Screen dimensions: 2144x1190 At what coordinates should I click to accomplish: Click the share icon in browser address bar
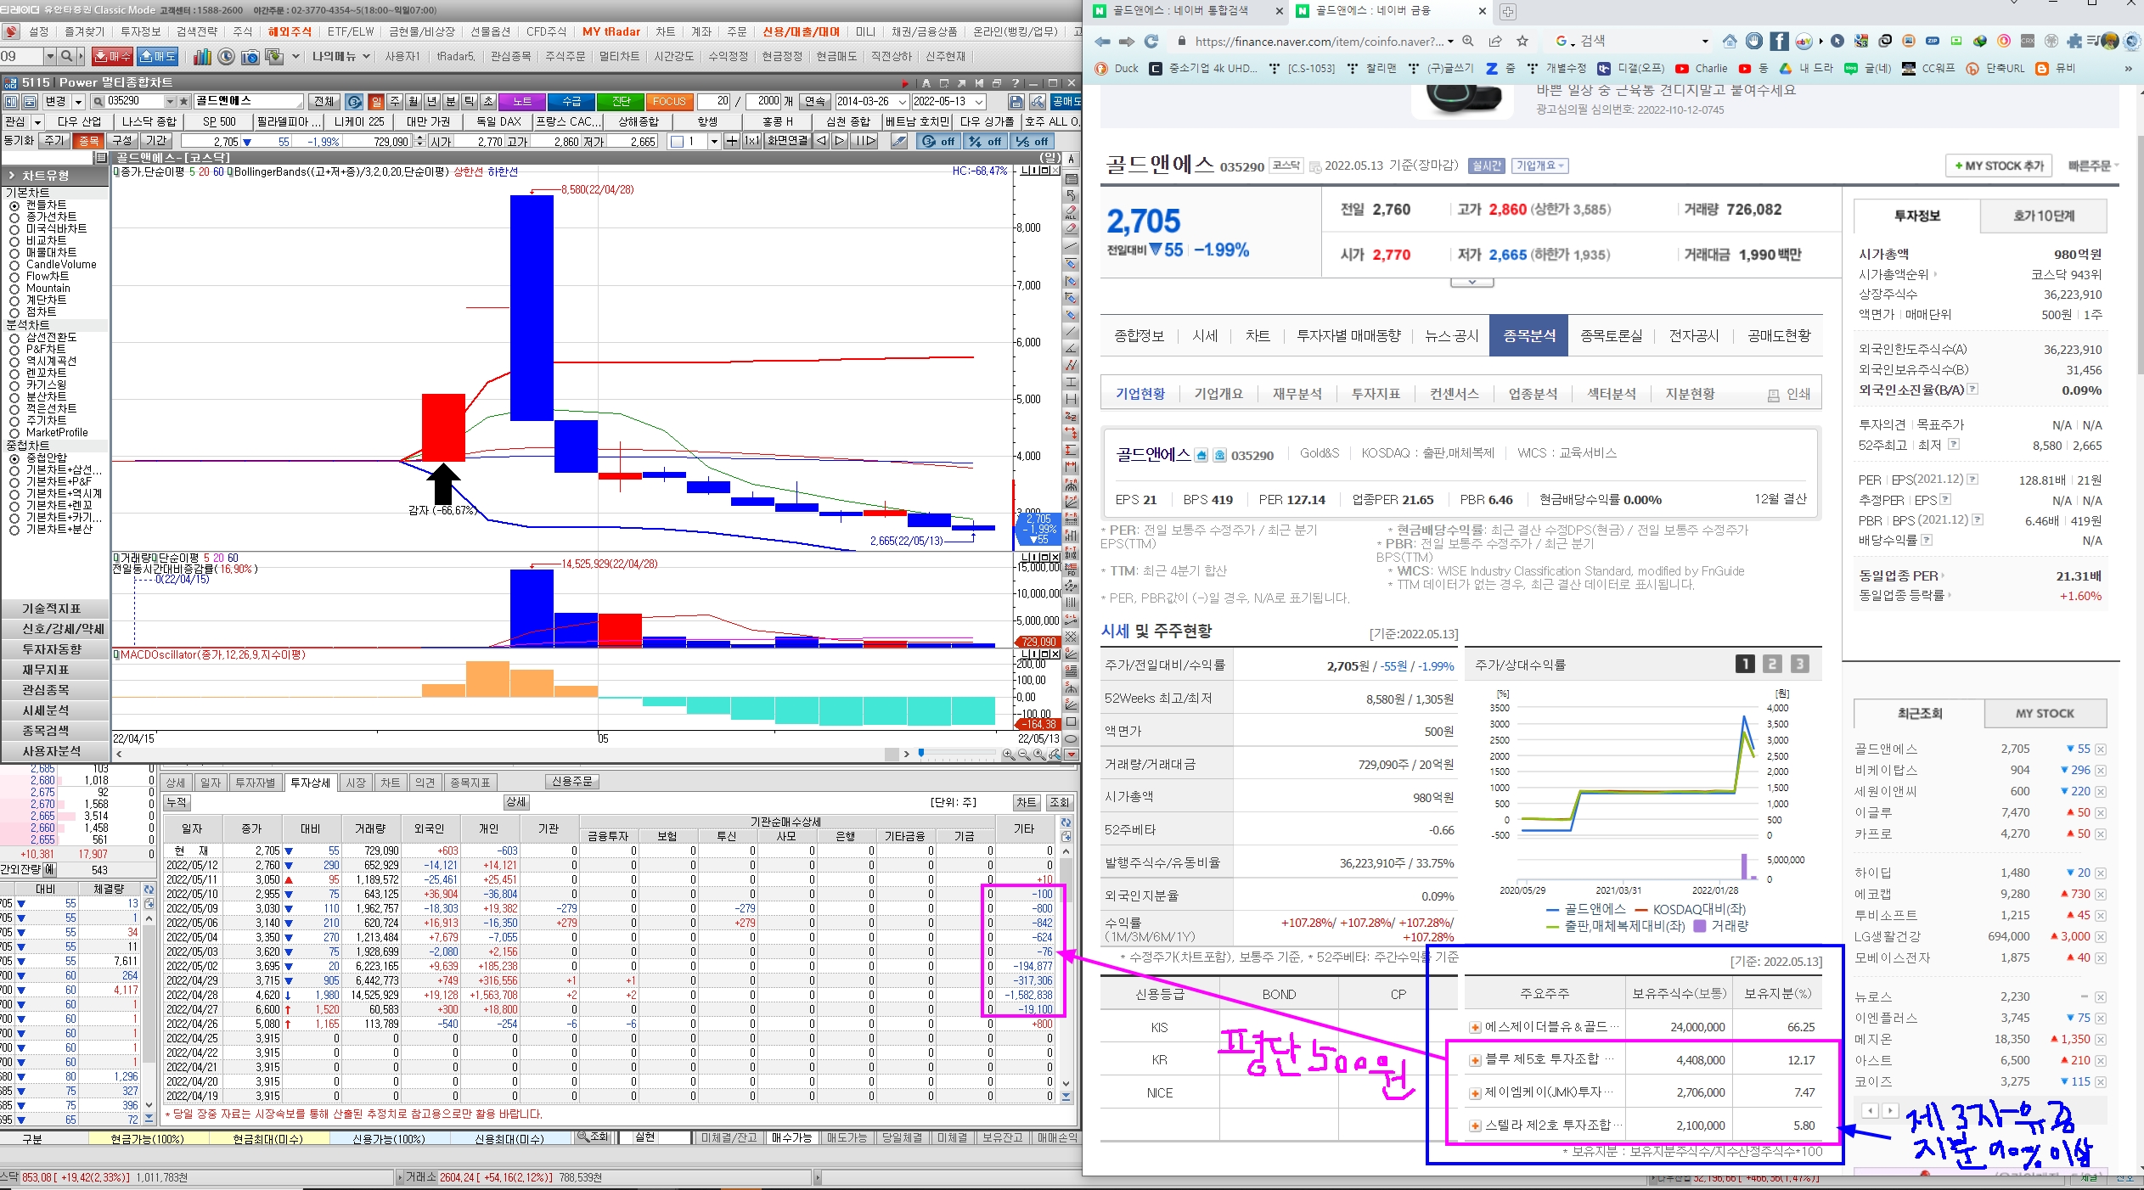coord(1495,41)
